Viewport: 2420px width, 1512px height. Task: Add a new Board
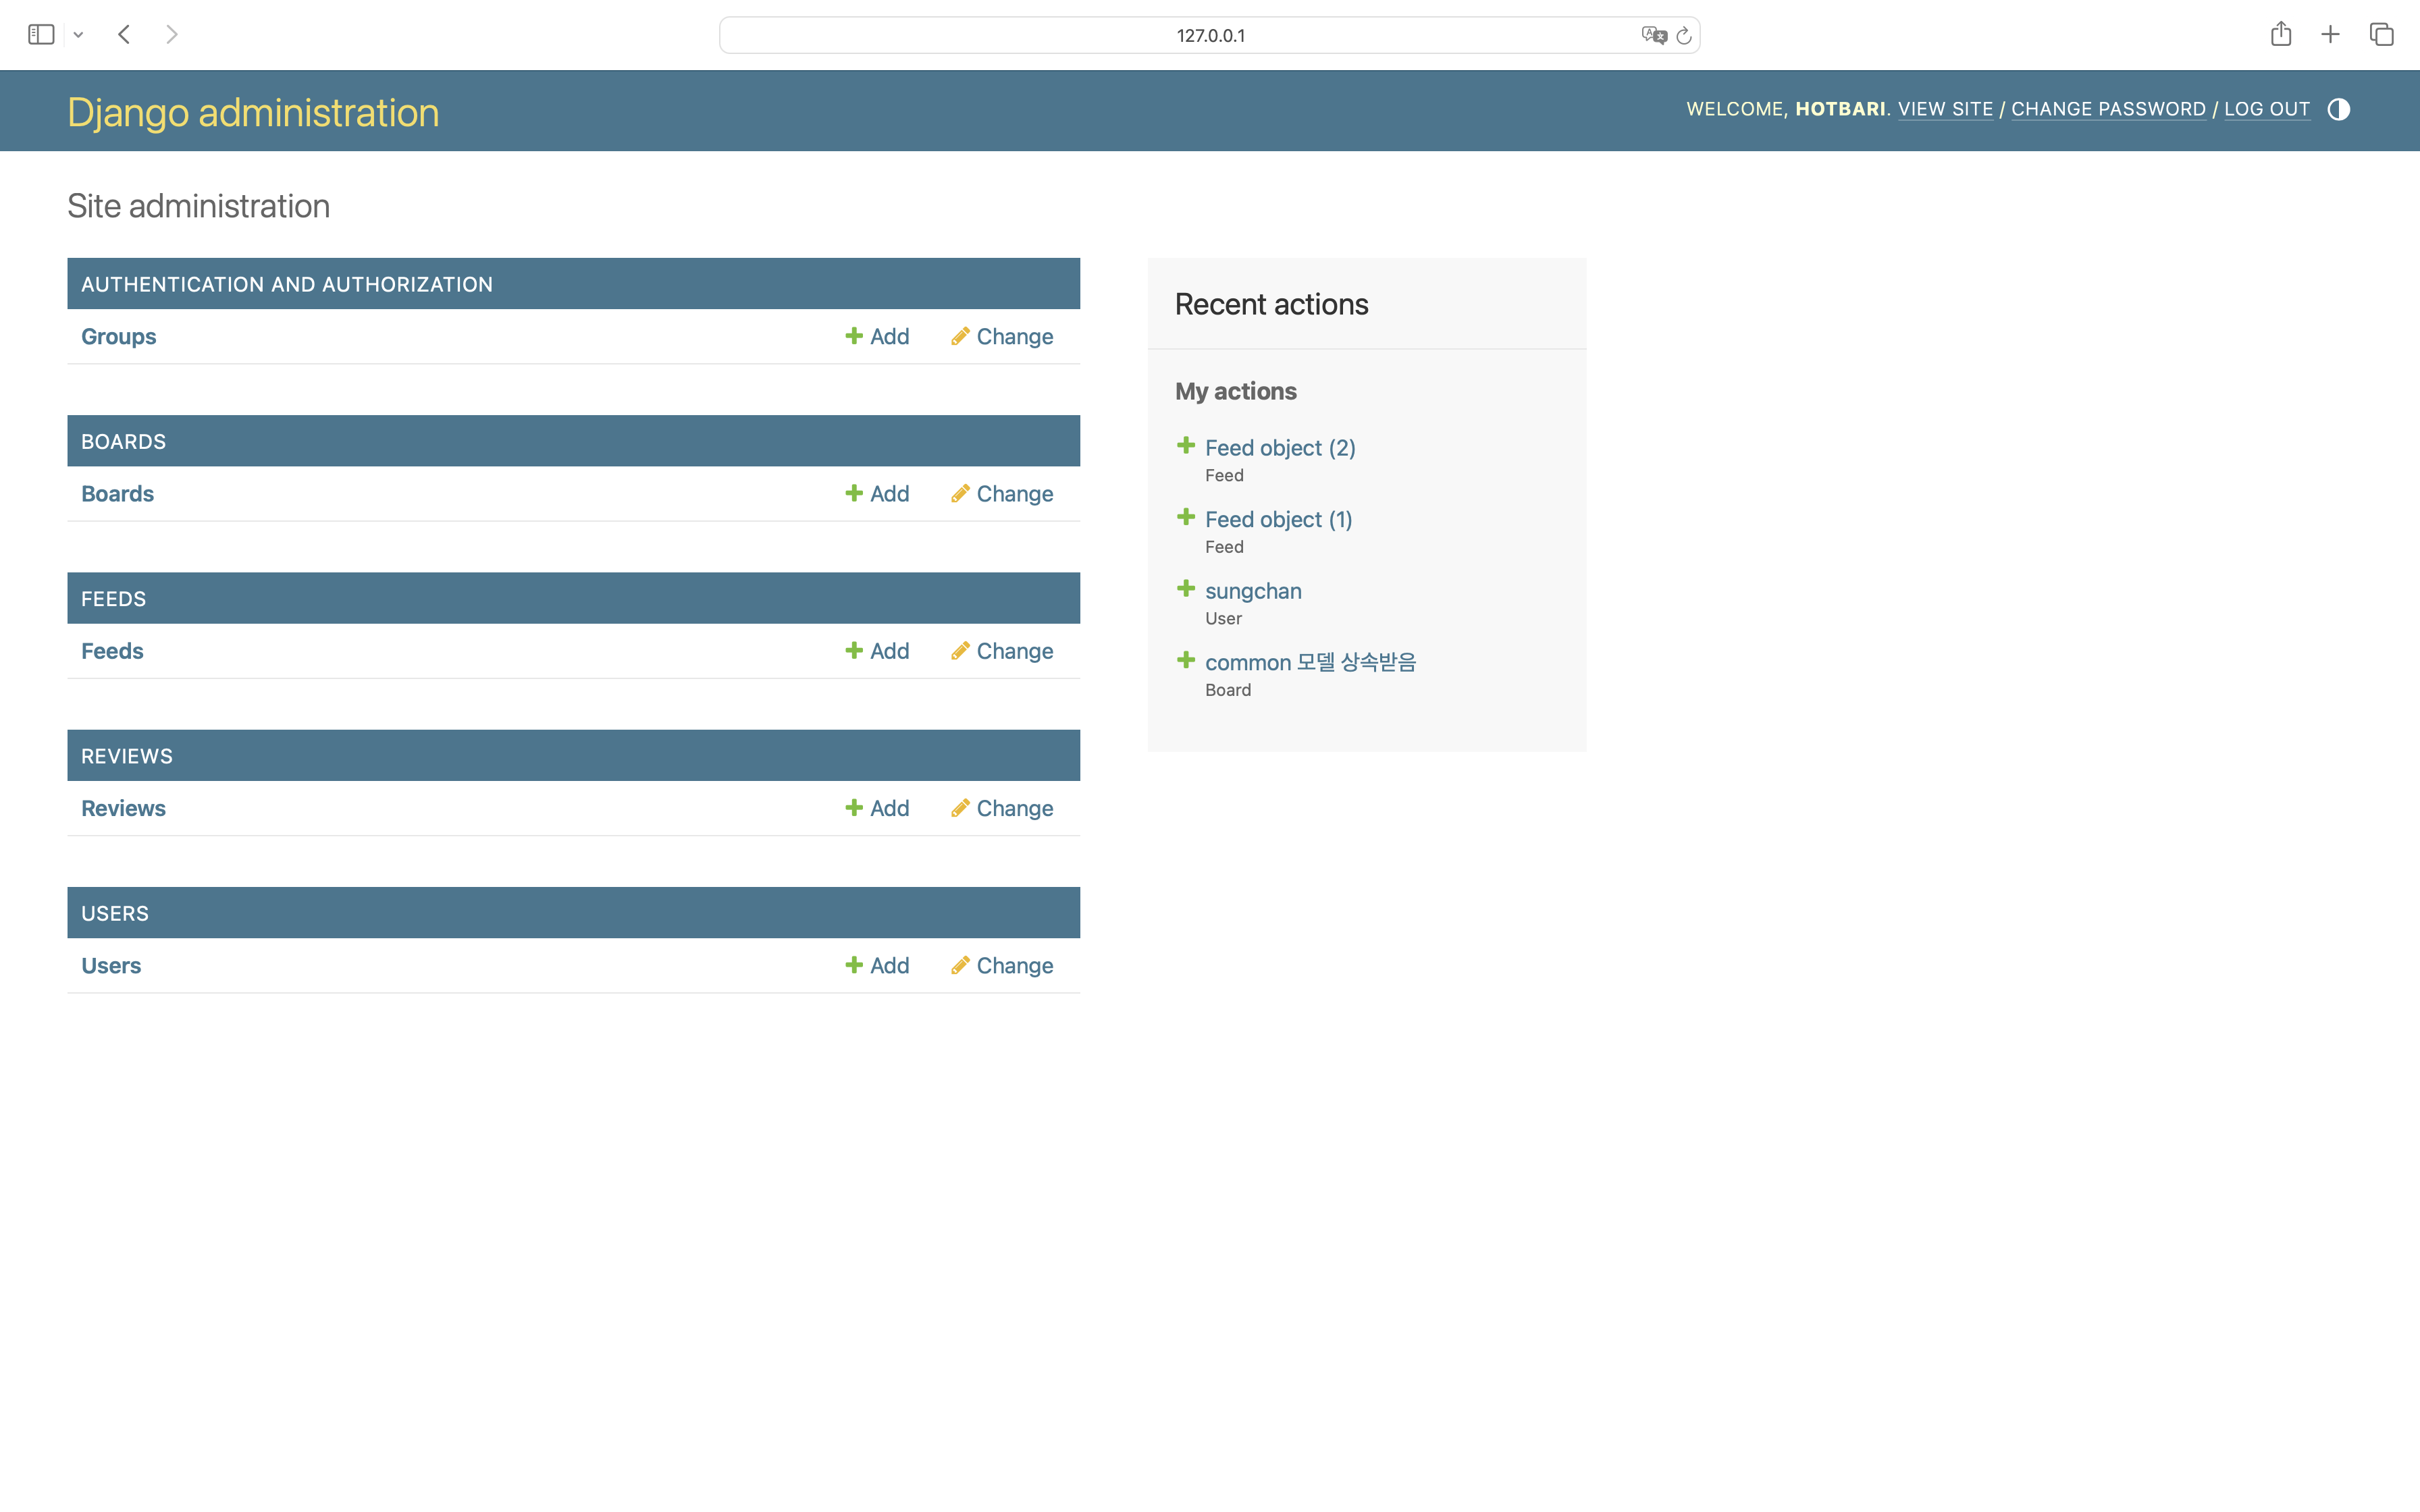[877, 493]
